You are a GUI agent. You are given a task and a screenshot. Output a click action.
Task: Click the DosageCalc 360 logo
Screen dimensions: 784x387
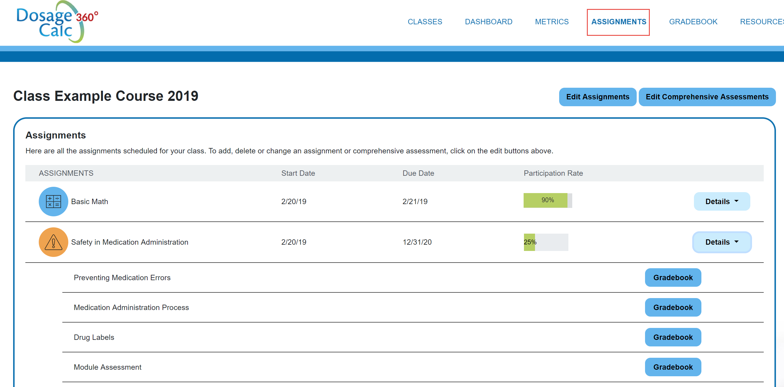click(57, 22)
